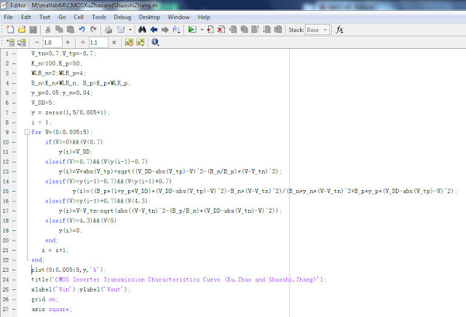Click the Exit debug mode icon
Image resolution: width=466 pixels, height=317 pixels.
(278, 29)
